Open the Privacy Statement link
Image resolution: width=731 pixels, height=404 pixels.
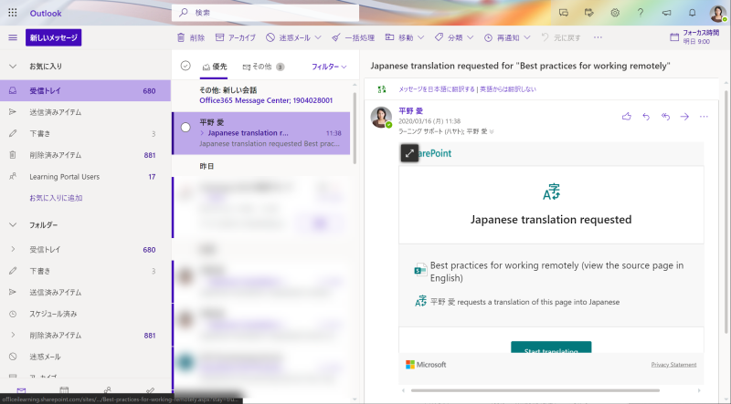click(673, 365)
